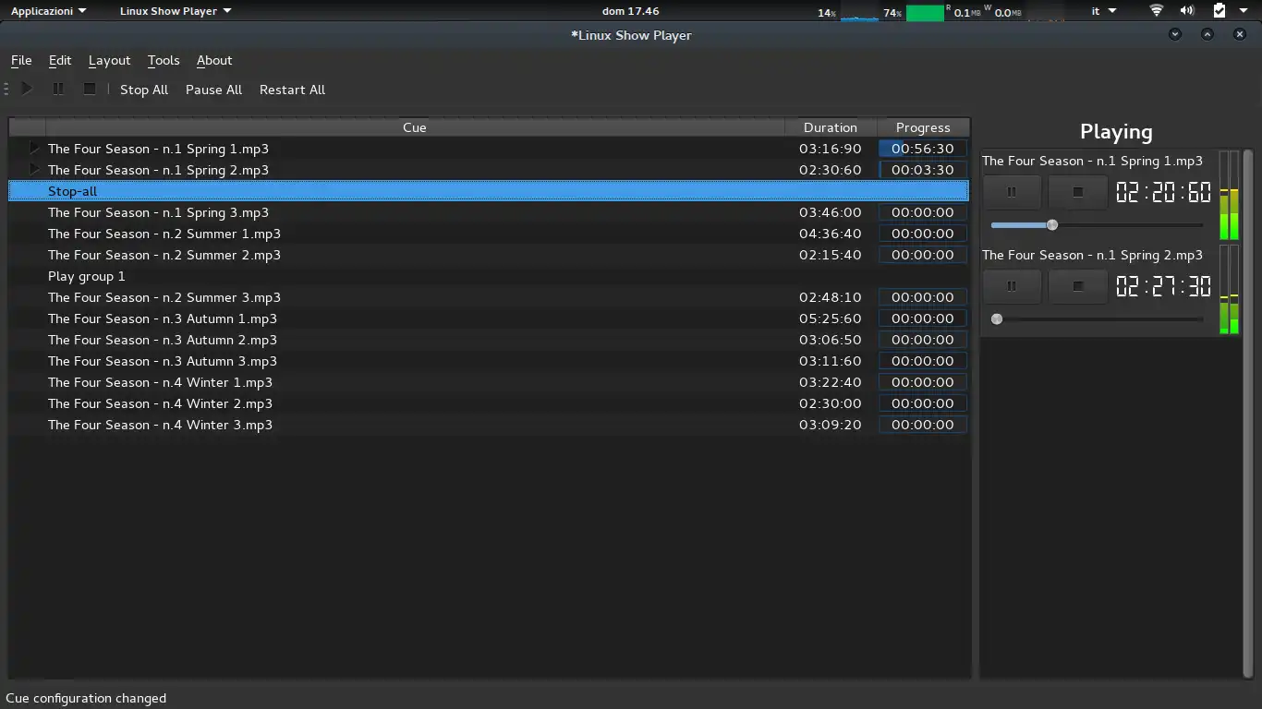
Task: Select cue 'The Four Season - n.1 Spring 3.mp3'
Action: [x=489, y=212]
